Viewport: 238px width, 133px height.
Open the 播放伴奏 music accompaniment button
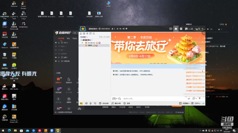116,103
